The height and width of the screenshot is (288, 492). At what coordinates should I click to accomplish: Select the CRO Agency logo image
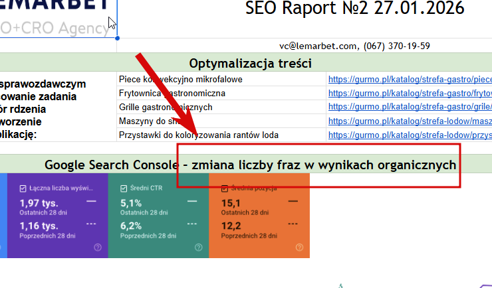point(59,19)
